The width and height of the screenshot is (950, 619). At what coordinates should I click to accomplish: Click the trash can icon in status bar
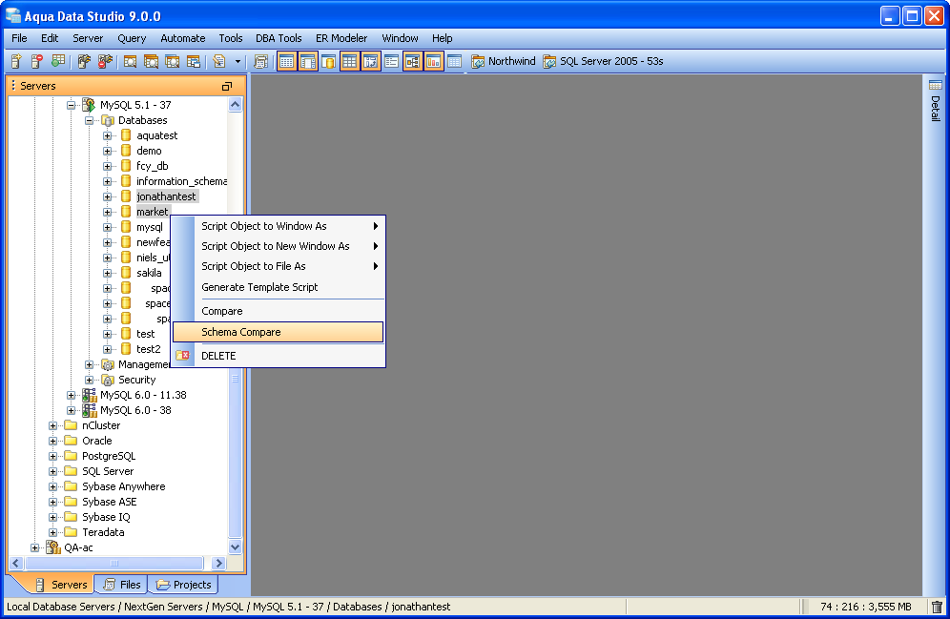[938, 607]
